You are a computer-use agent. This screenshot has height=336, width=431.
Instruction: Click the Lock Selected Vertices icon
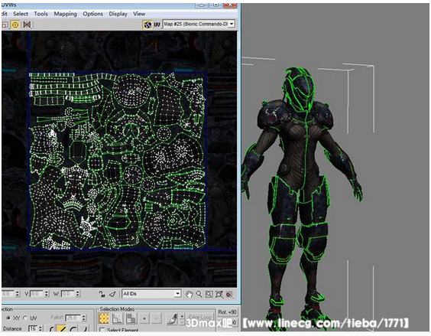tap(102, 294)
